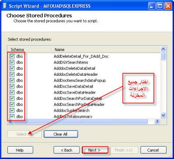Uncheck the AddDGVSearchitems checkbox
Image resolution: width=174 pixels, height=159 pixels.
click(12, 62)
